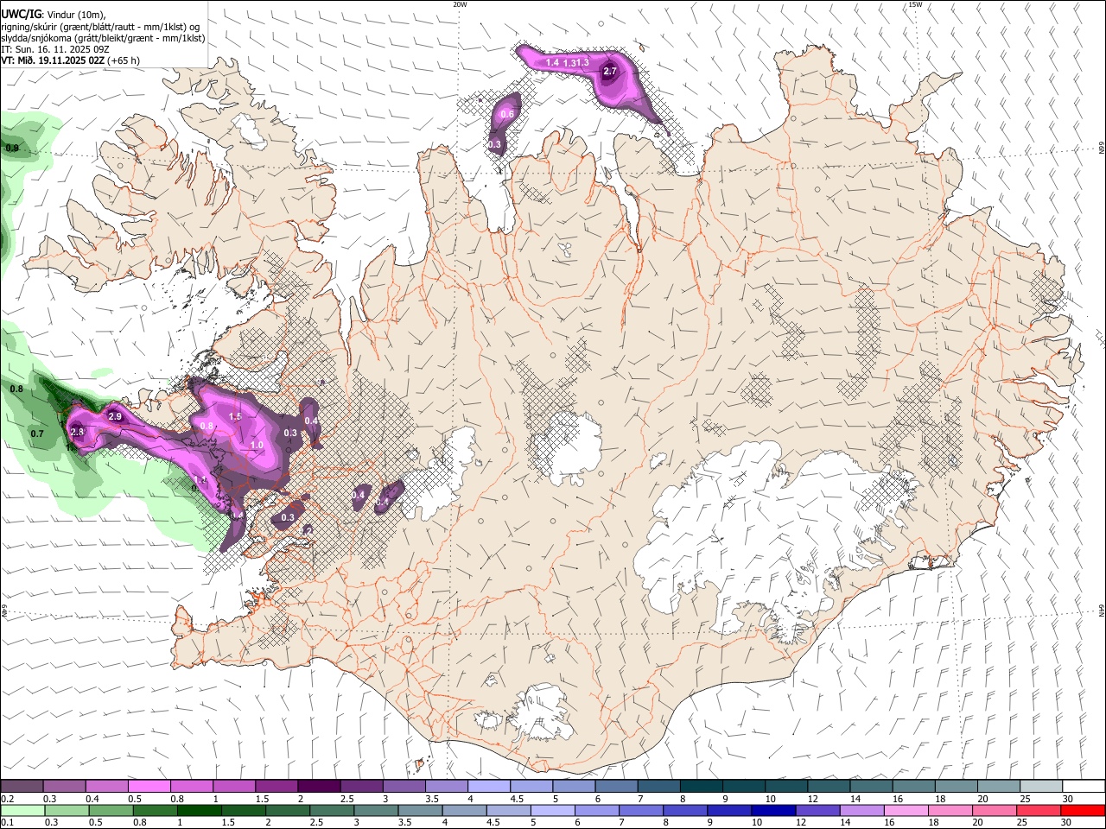Screen dimensions: 1106x829
Task: Click the '0.6' snowfall value on map
Action: (x=507, y=115)
